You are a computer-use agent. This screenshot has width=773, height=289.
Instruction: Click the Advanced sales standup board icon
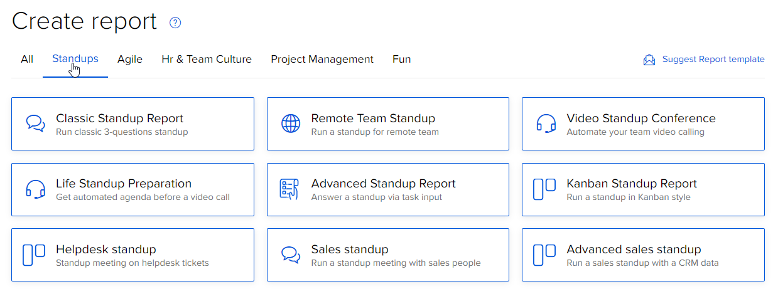pyautogui.click(x=544, y=255)
